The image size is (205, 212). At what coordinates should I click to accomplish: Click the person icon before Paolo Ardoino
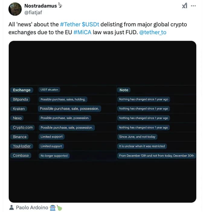(11, 207)
